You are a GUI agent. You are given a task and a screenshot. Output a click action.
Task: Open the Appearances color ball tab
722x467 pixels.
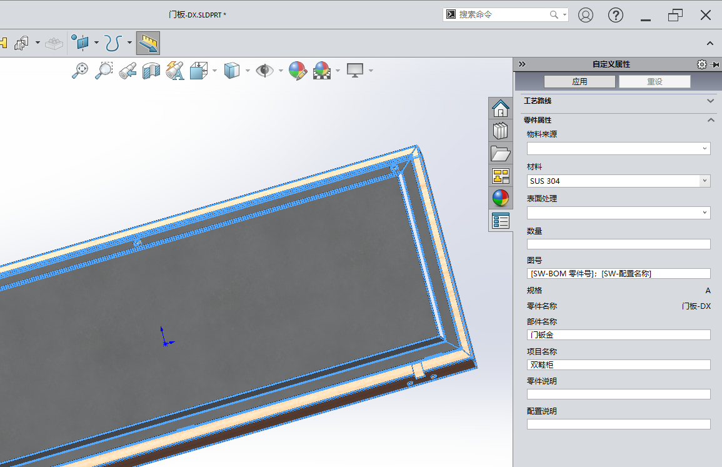(501, 198)
